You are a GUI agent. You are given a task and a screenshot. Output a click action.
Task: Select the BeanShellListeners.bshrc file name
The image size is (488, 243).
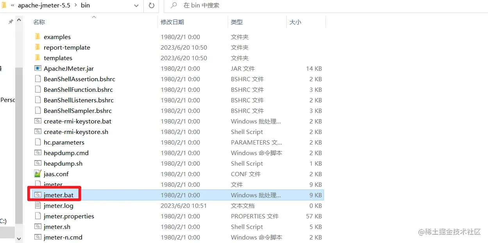pyautogui.click(x=79, y=100)
